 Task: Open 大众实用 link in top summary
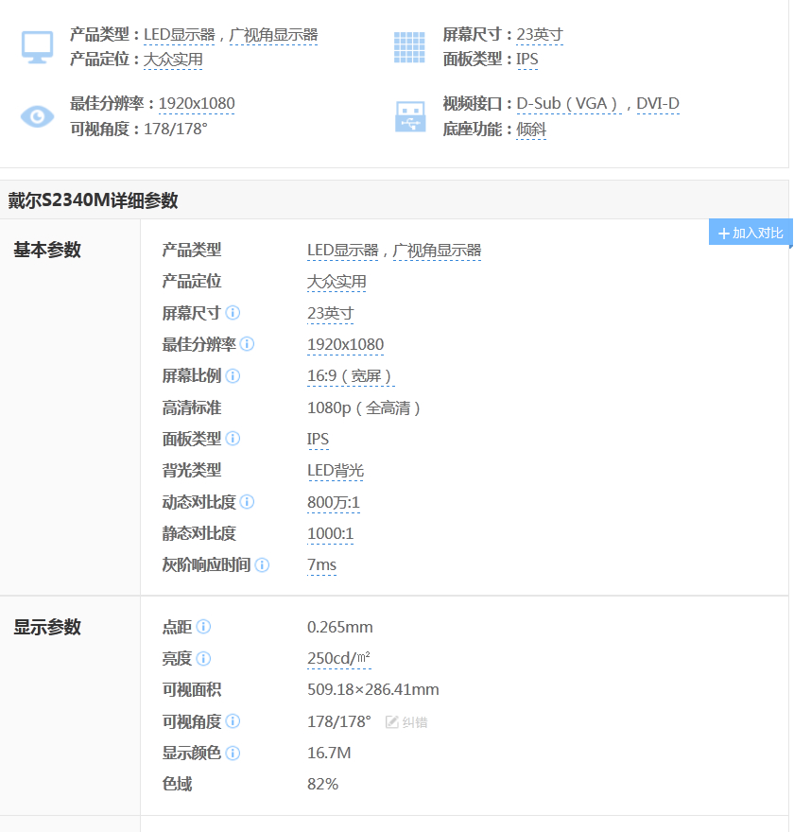coord(173,60)
